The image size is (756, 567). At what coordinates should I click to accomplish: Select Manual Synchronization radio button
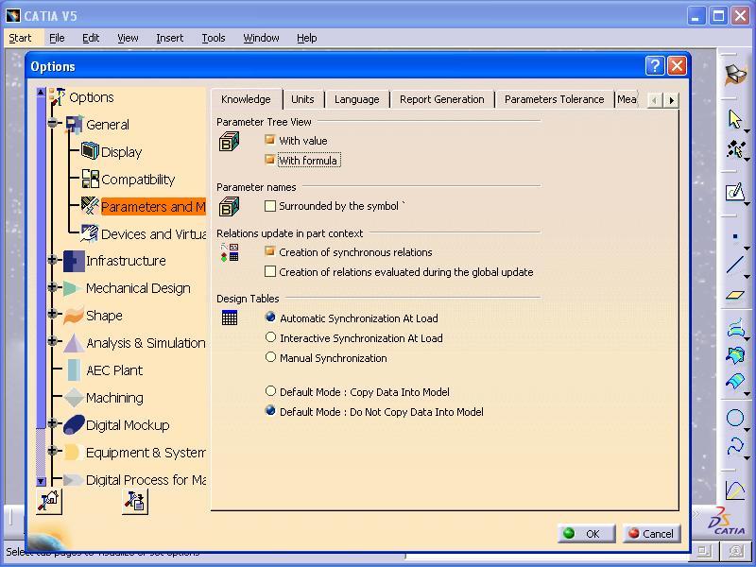[271, 357]
